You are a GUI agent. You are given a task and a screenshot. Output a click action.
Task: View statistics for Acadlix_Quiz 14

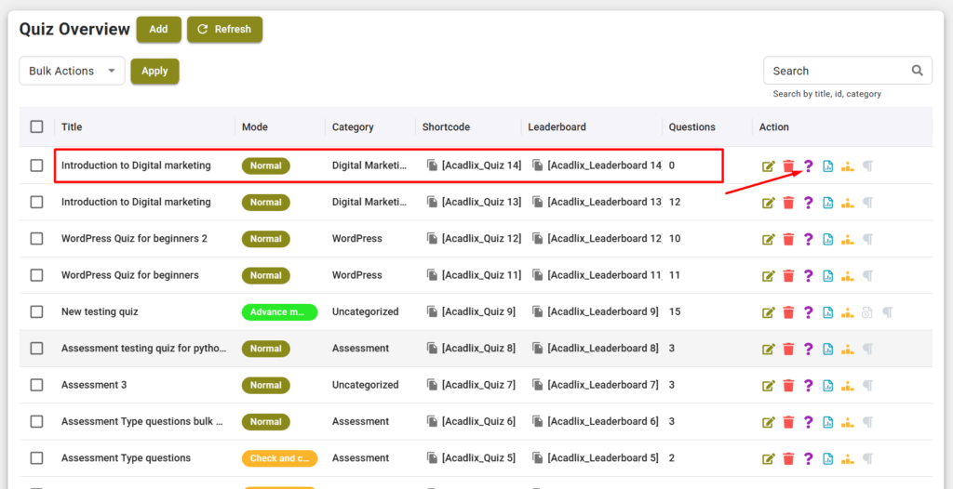[827, 165]
